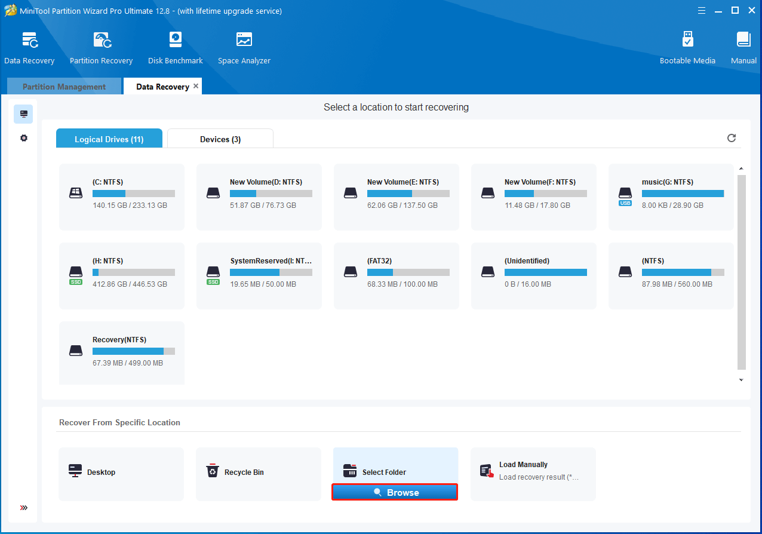Select the (FAT32) partition card
762x534 pixels.
tap(397, 276)
